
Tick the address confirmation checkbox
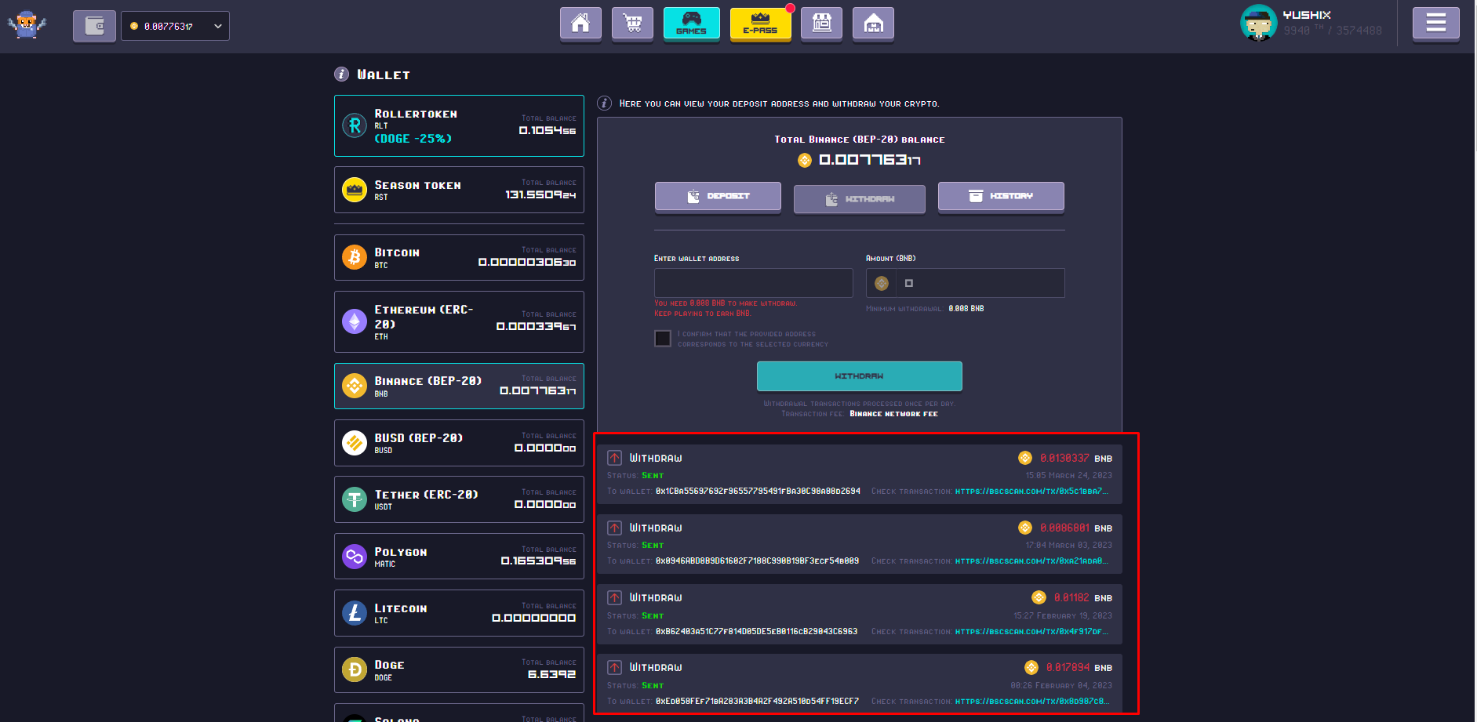[663, 339]
